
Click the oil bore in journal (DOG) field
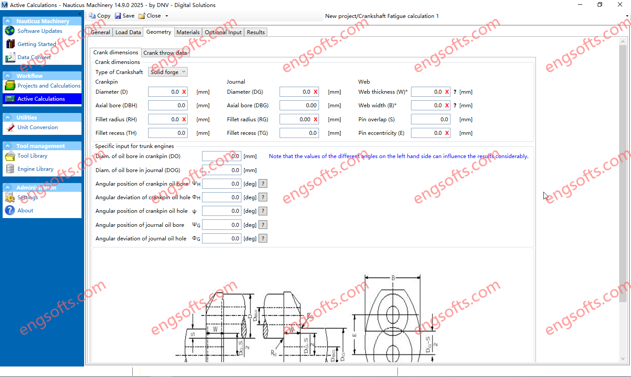222,170
